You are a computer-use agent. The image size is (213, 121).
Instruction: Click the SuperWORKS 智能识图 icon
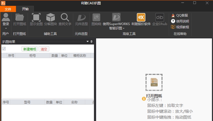(116, 17)
